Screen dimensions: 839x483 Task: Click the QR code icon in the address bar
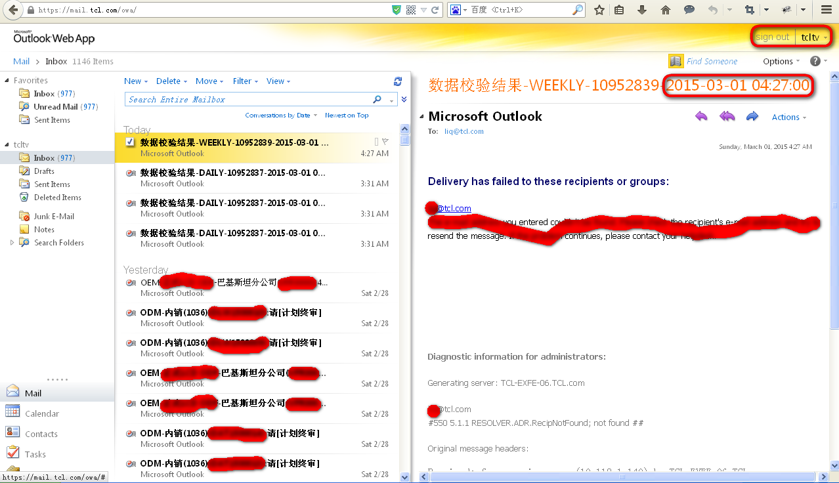click(x=411, y=10)
